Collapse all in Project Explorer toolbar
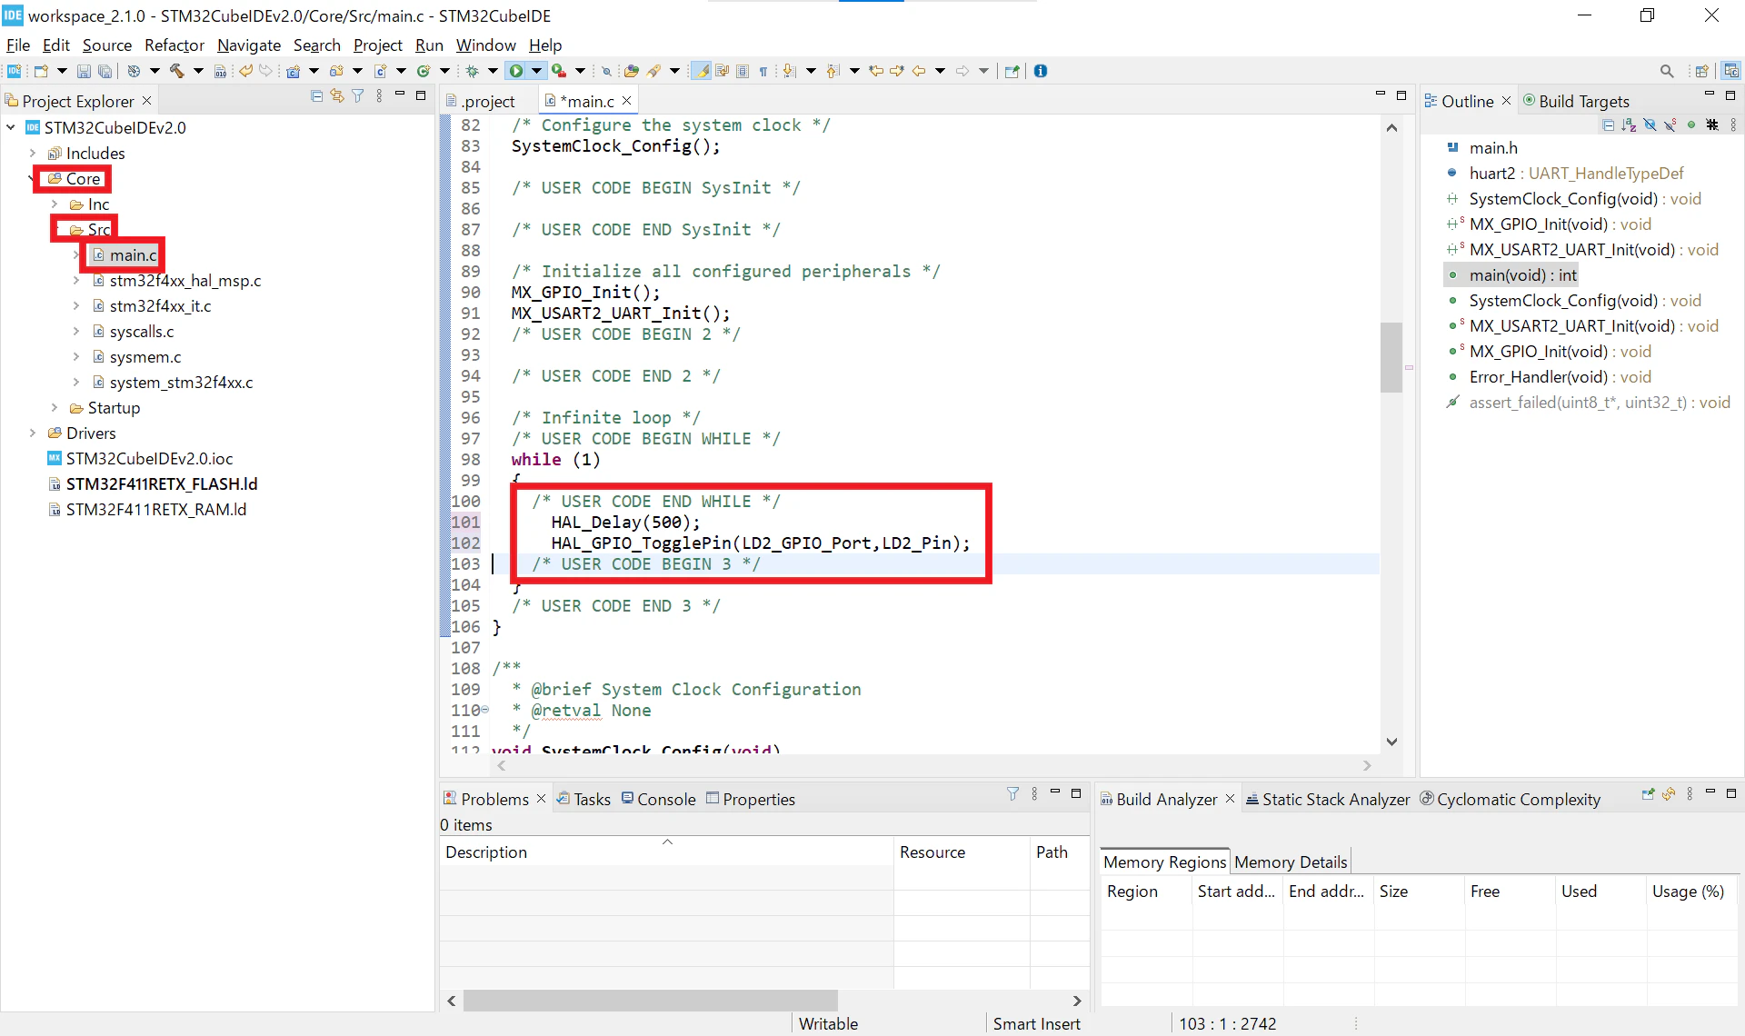This screenshot has height=1036, width=1745. (x=316, y=96)
